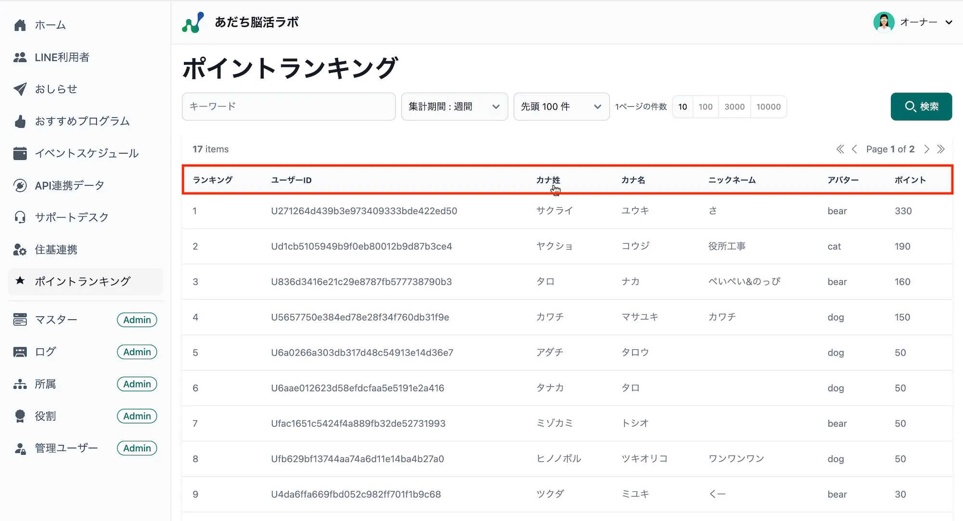The width and height of the screenshot is (963, 521).
Task: Click the thumbs-up おすすめプログラム icon
Action: coord(20,121)
